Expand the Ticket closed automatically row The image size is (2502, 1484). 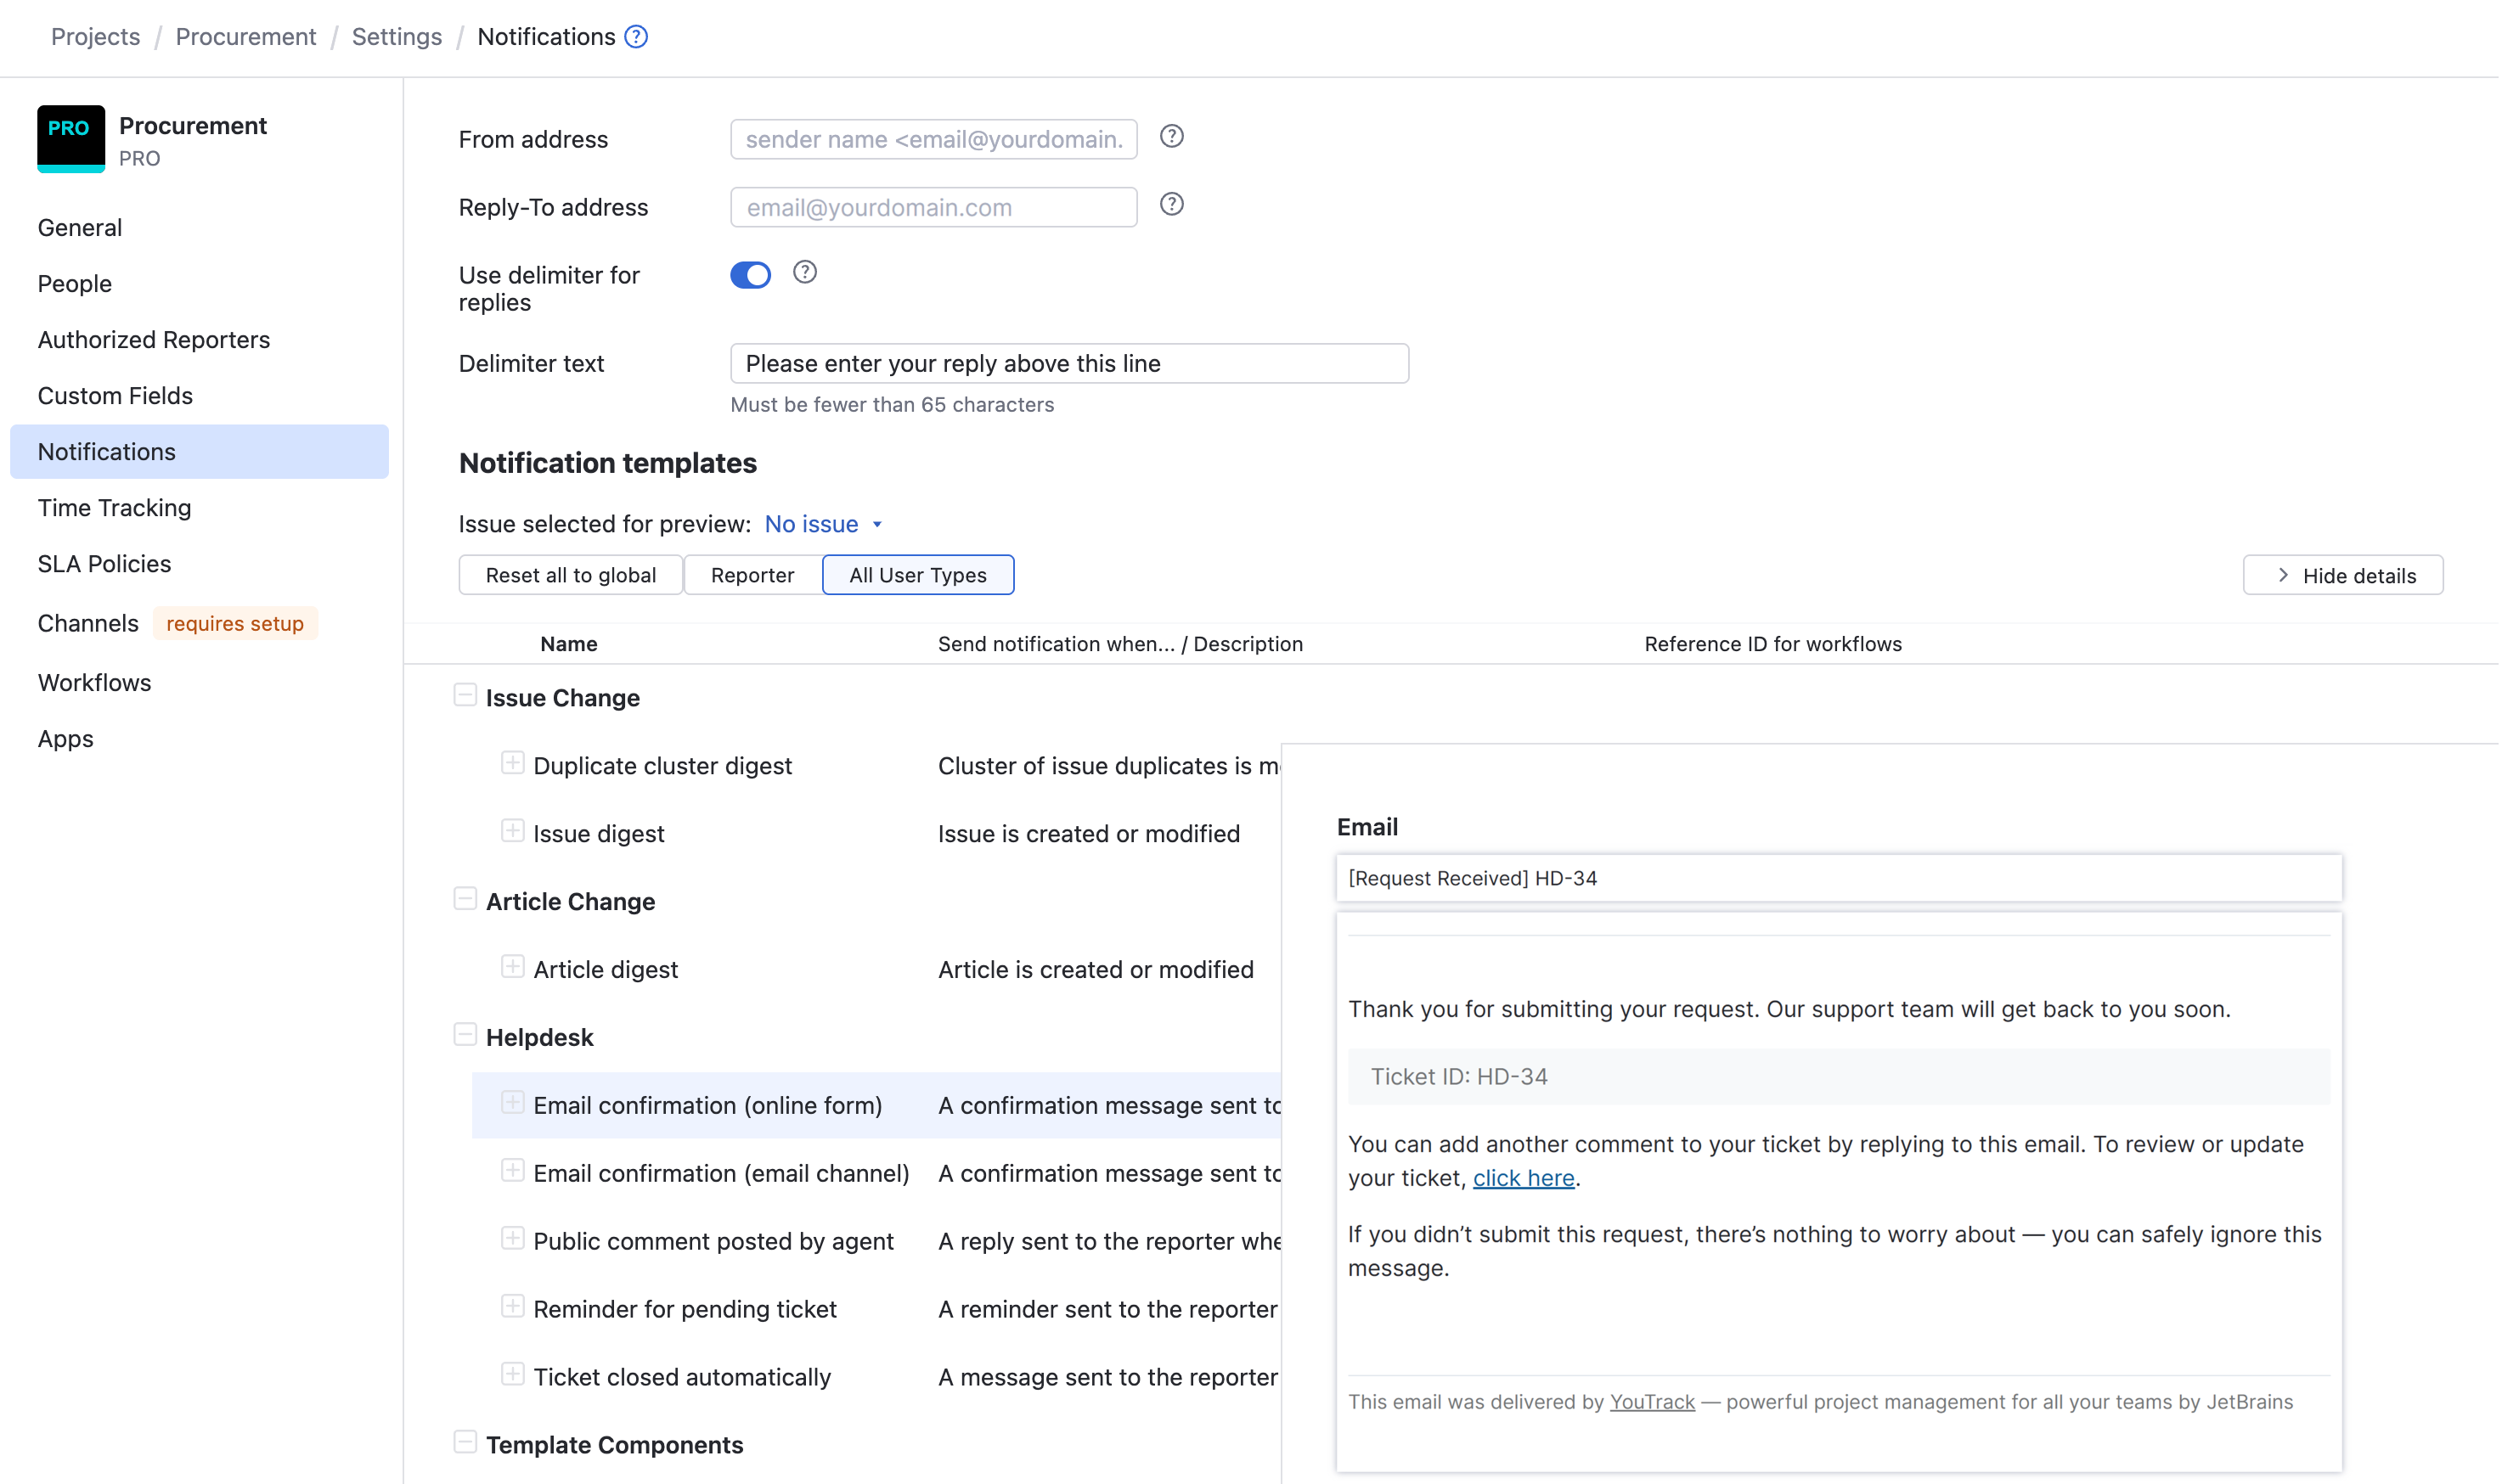pyautogui.click(x=512, y=1375)
